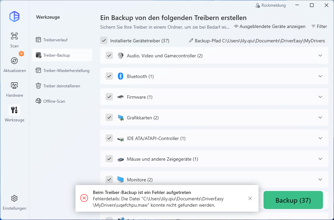Expand IDE ATA/ATAPI-Controller chevron

[x=320, y=138]
